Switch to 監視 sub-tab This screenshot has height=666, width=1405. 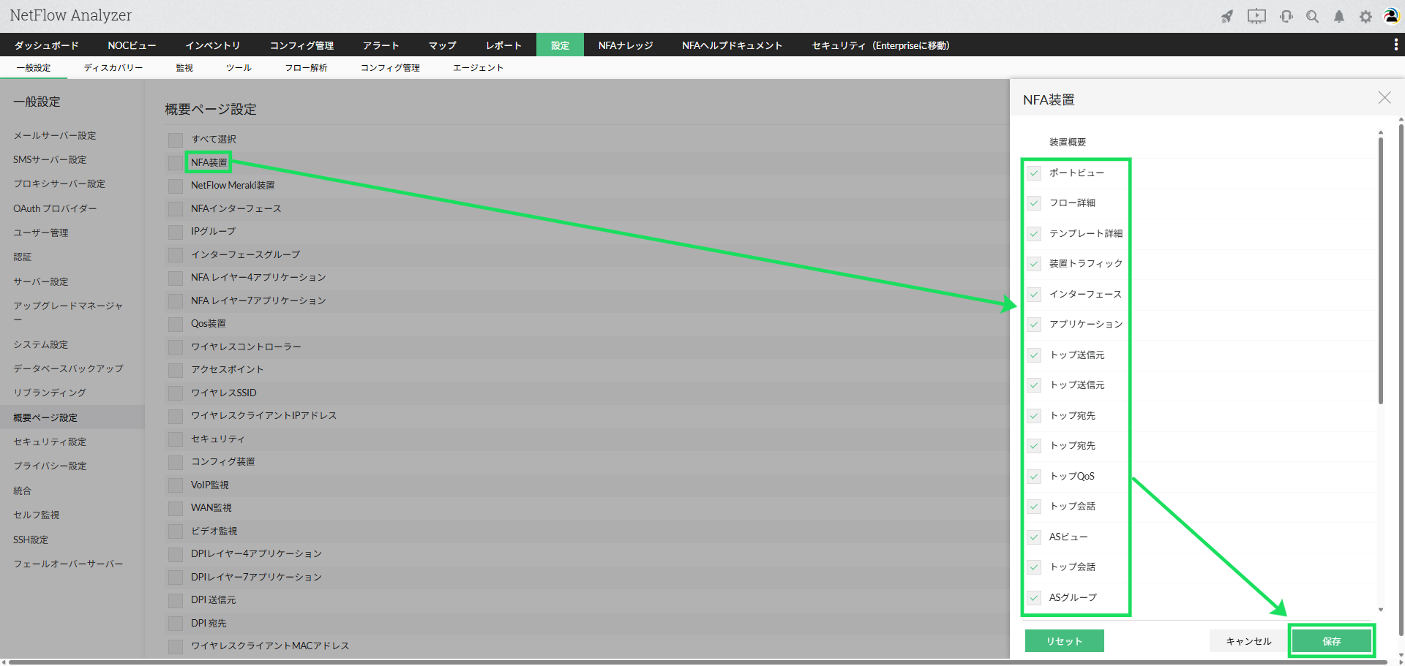[x=184, y=68]
